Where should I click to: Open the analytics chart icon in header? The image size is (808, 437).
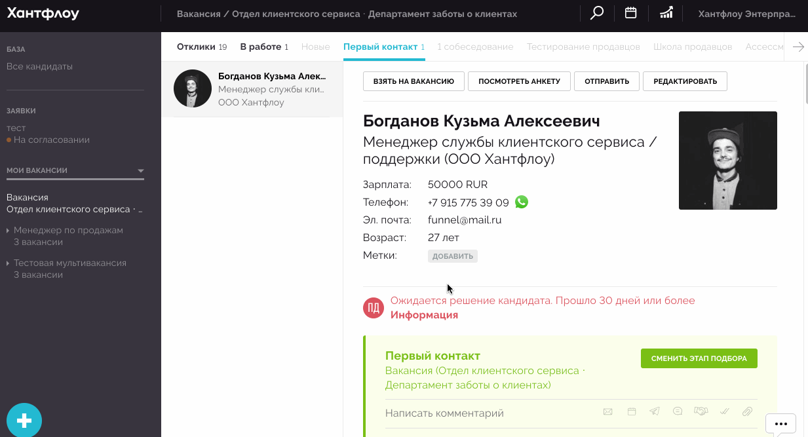pos(666,13)
